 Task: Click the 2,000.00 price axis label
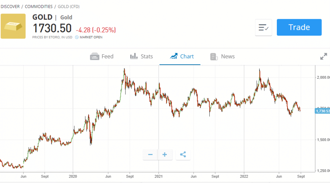(323, 78)
